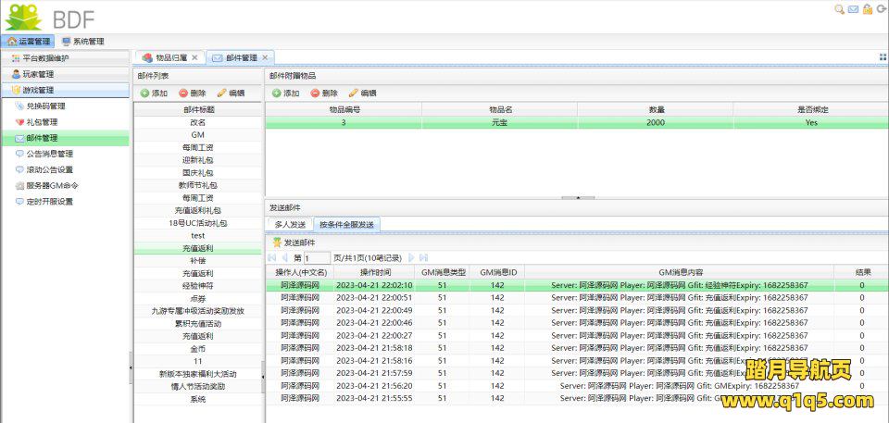Click the page number input field
Viewport: 889px width, 423px height.
317,258
